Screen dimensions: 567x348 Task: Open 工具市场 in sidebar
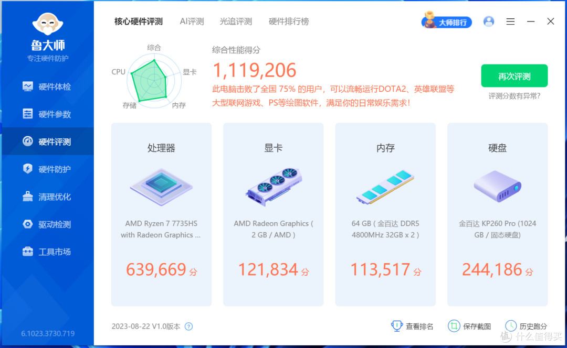tap(47, 252)
